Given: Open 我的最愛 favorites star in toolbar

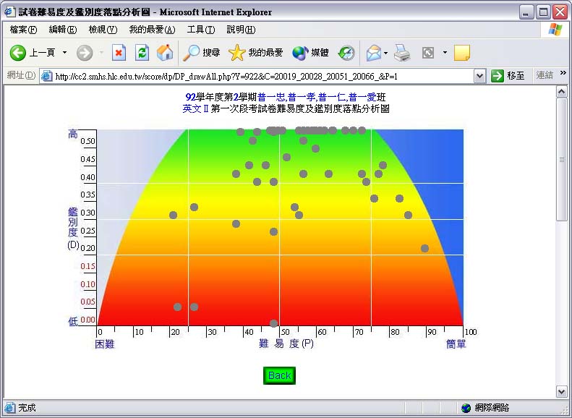Looking at the screenshot, I should pos(256,53).
